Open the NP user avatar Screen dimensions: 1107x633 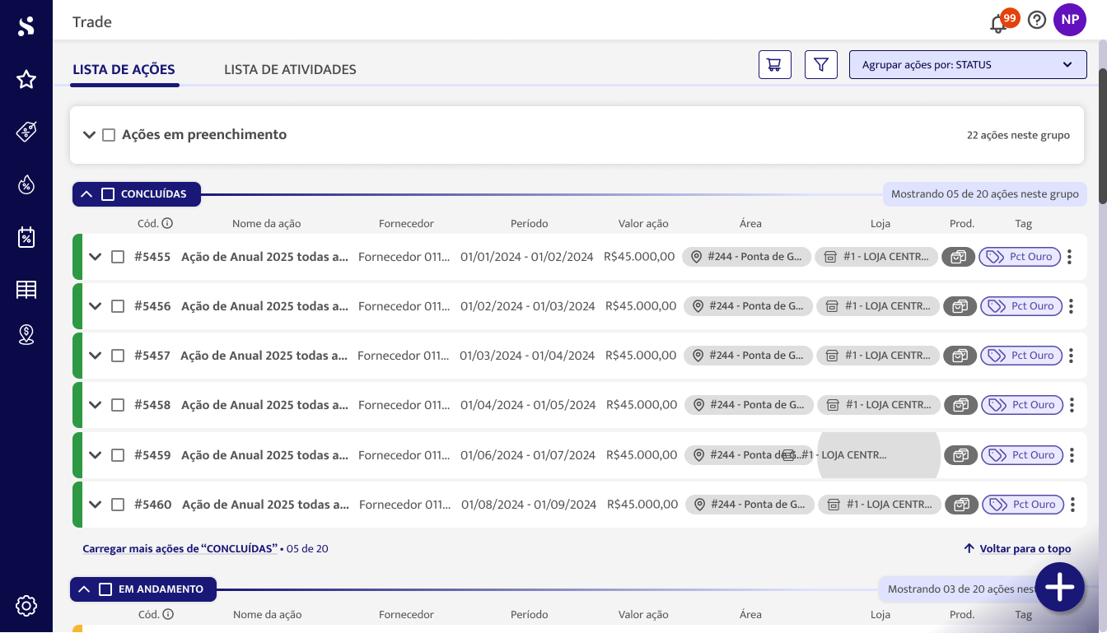1070,20
